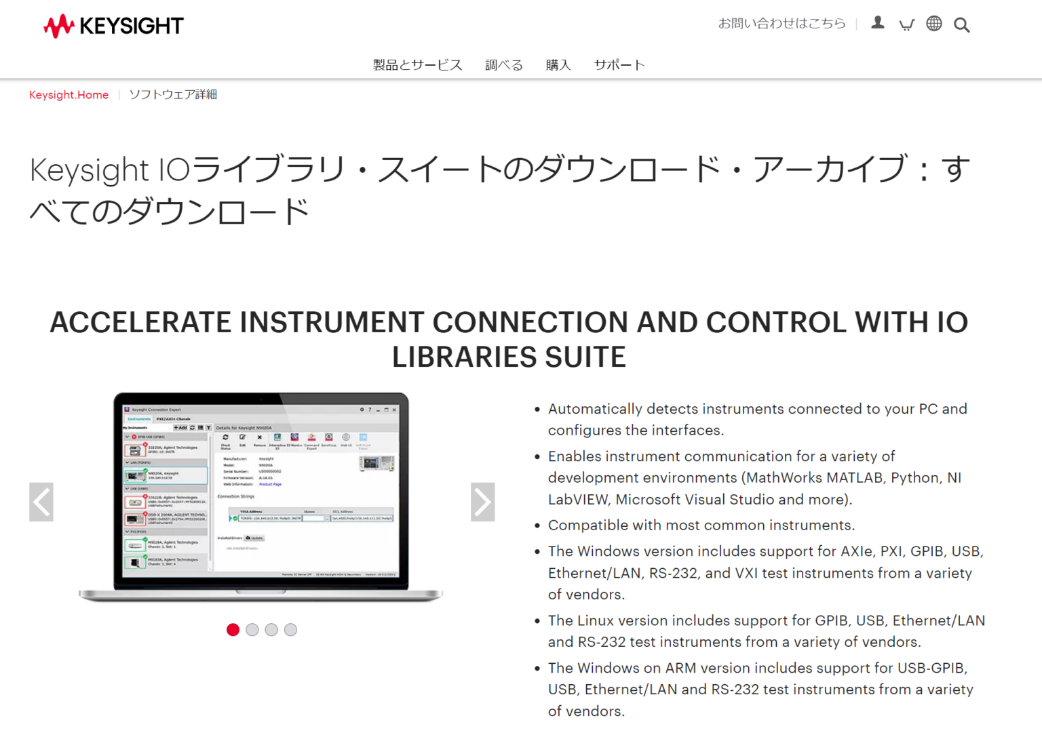This screenshot has height=754, width=1042.
Task: Open the お問い合わせはこちら contact link
Action: click(781, 23)
